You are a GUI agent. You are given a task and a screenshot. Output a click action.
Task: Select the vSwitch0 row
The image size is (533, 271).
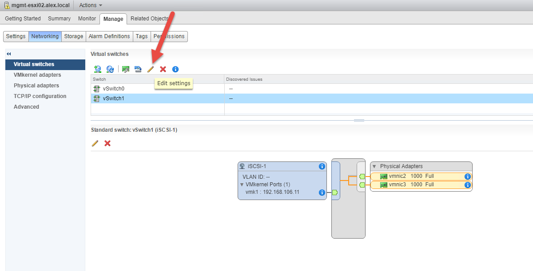[114, 89]
